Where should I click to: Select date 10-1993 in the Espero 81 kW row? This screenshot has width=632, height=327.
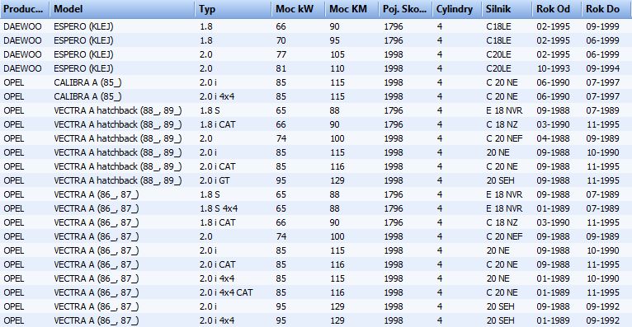[554, 68]
